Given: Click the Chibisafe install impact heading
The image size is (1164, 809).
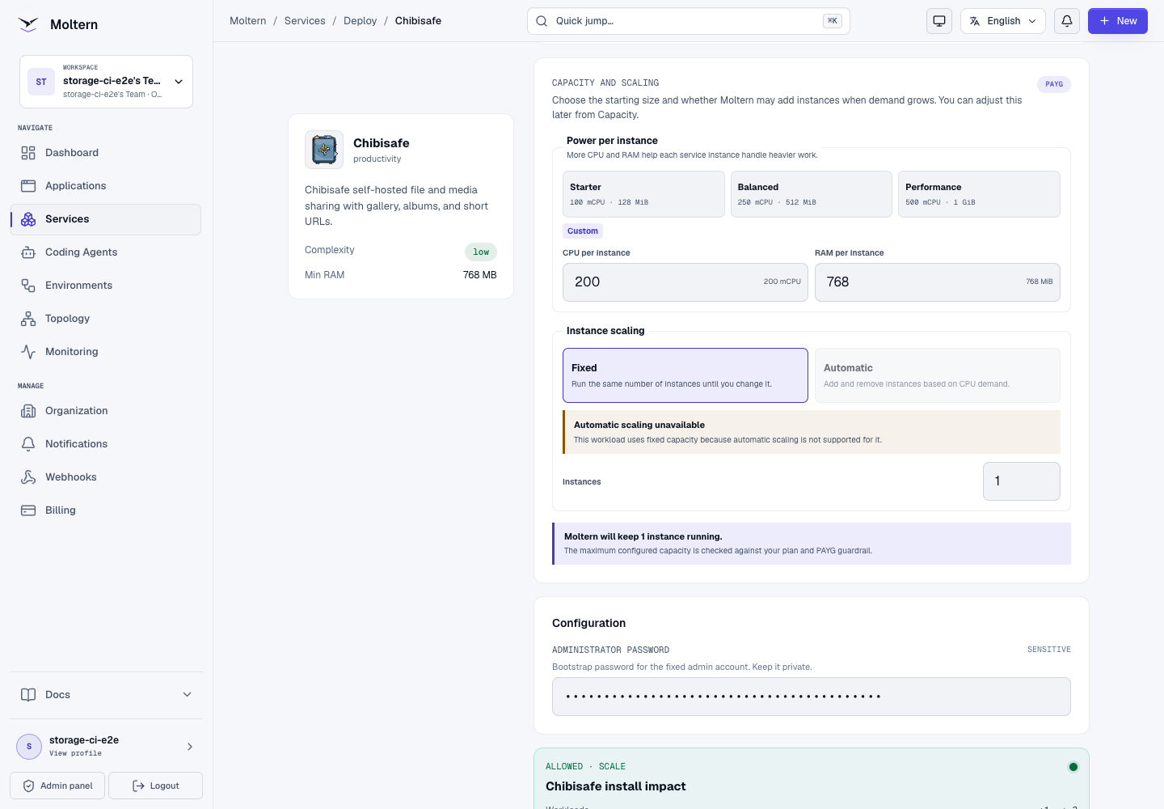Looking at the screenshot, I should [616, 786].
